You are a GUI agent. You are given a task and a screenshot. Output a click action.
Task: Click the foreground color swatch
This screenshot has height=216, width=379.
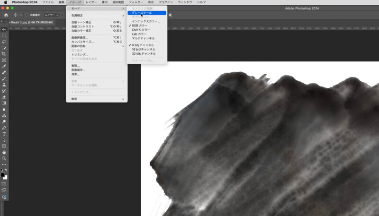3,174
